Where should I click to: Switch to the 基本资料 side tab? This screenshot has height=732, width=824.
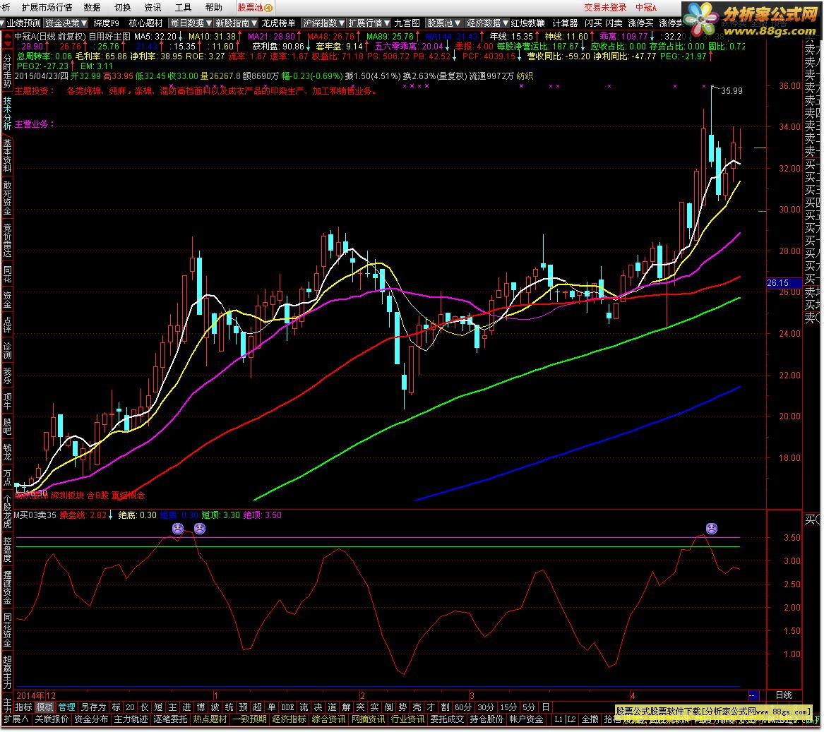[7, 155]
